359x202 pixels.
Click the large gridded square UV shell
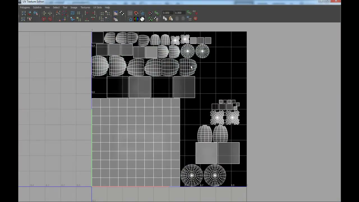pos(136,142)
